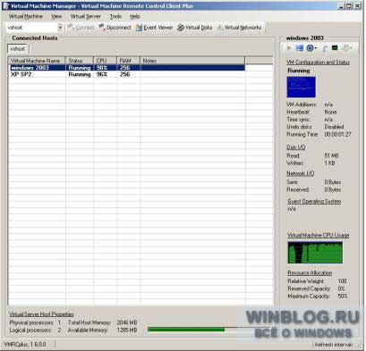Screen dimensions: 366x351
Task: Click the Connect toolbar button
Action: pos(81,28)
